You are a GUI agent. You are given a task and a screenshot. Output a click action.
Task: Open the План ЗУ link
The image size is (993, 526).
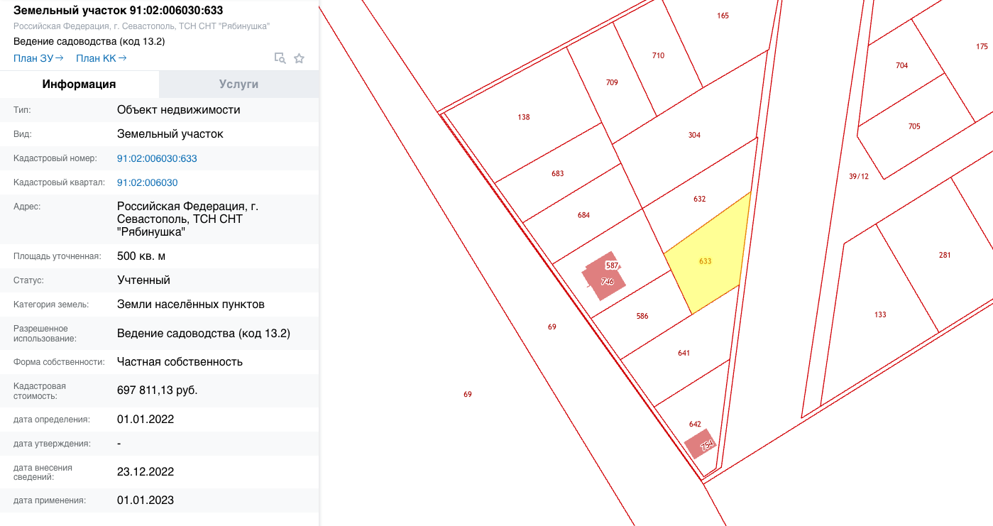tap(38, 58)
